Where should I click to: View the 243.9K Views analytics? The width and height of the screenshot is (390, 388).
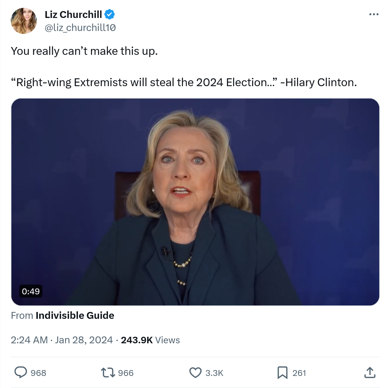point(150,340)
